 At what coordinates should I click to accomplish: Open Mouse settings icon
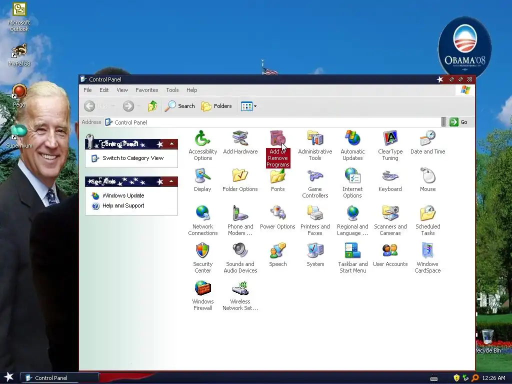[428, 180]
